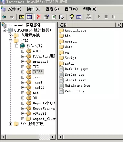The image size is (123, 142).
Task: Click the red Delete X icon
Action: click(x=39, y=17)
